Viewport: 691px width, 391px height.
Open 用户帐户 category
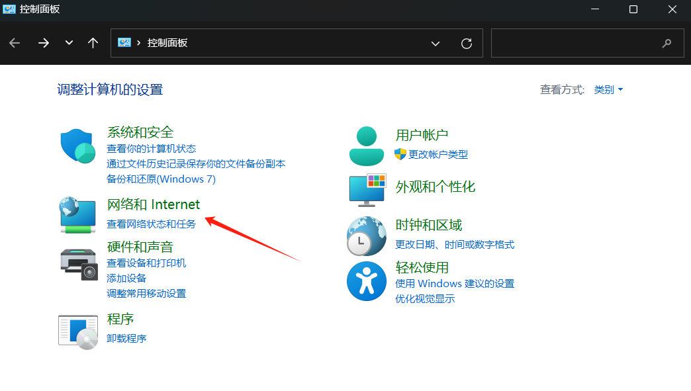pos(422,135)
